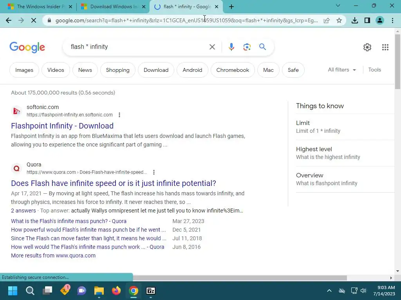This screenshot has height=300, width=401.
Task: Select the Android filter chip
Action: pos(192,70)
